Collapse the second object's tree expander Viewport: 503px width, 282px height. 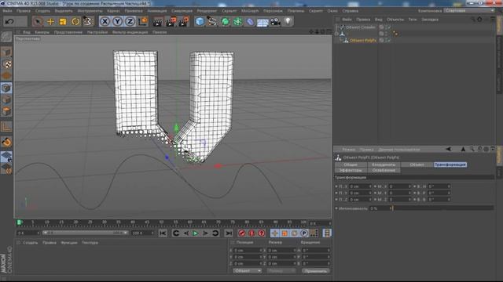(x=336, y=34)
